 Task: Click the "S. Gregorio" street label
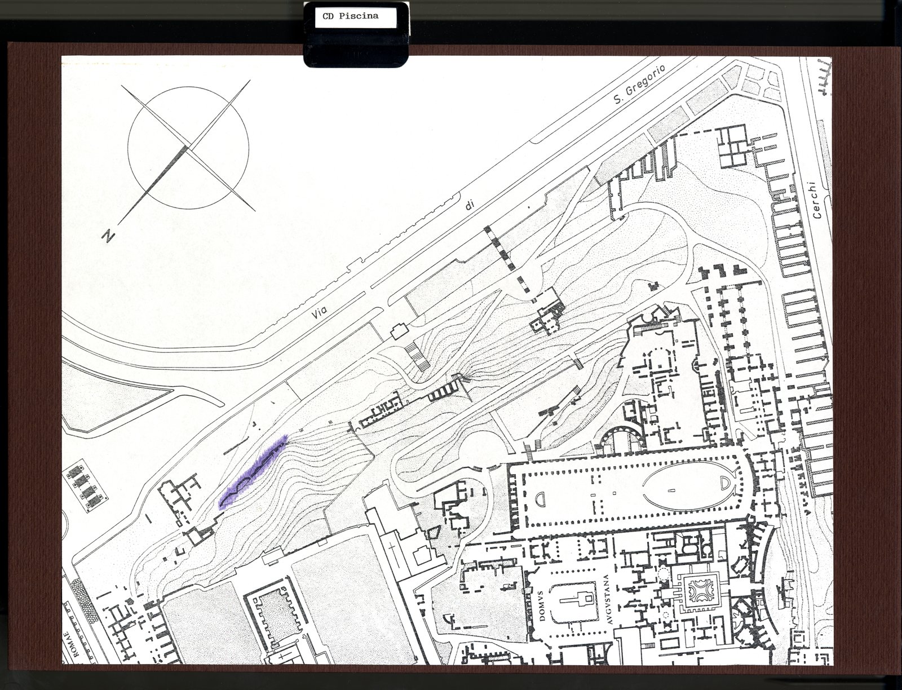(x=640, y=84)
